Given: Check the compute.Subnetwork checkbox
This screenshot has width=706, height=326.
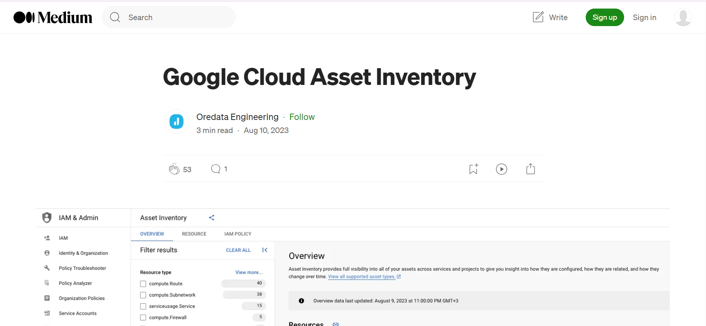Looking at the screenshot, I should [x=143, y=295].
